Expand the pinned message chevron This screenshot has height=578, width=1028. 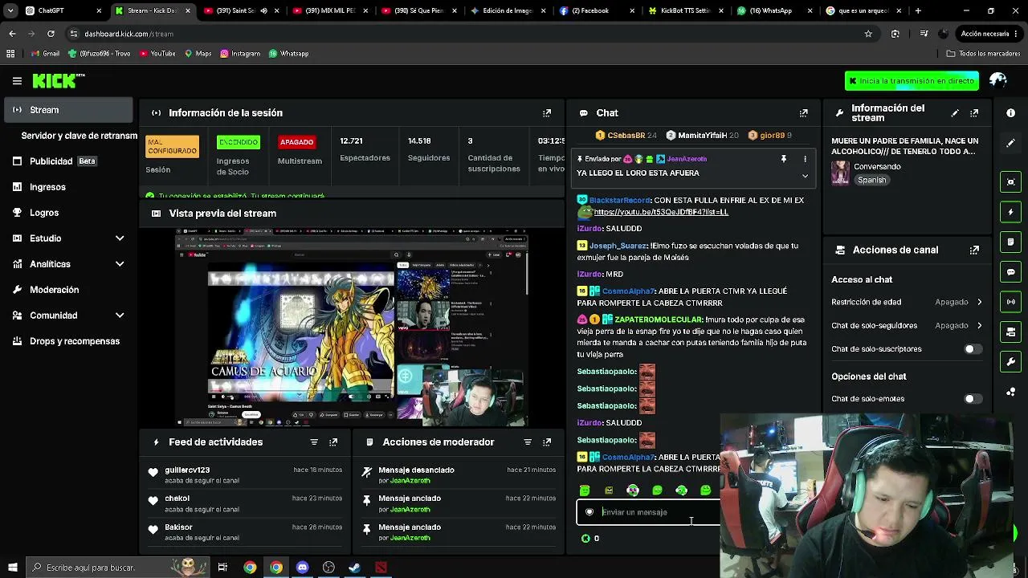(805, 176)
